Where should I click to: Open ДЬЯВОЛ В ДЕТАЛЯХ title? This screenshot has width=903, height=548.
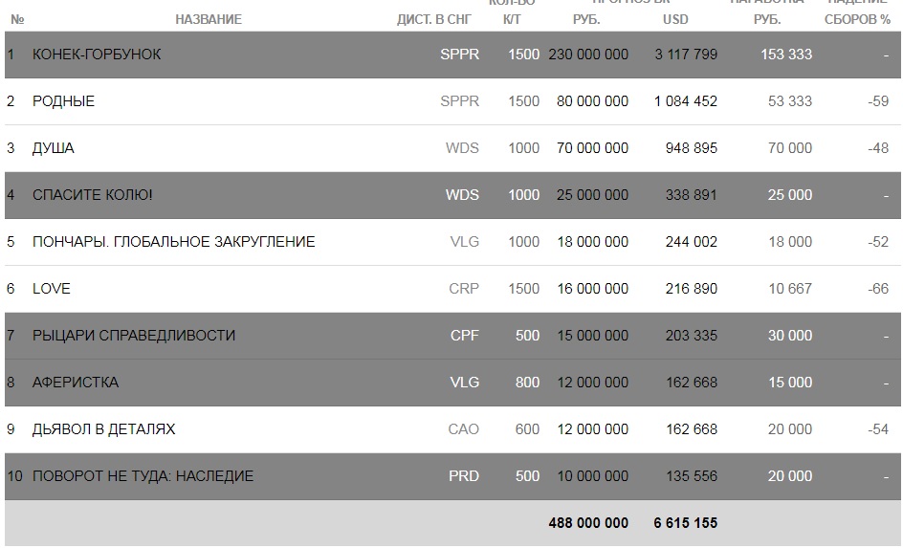point(103,429)
